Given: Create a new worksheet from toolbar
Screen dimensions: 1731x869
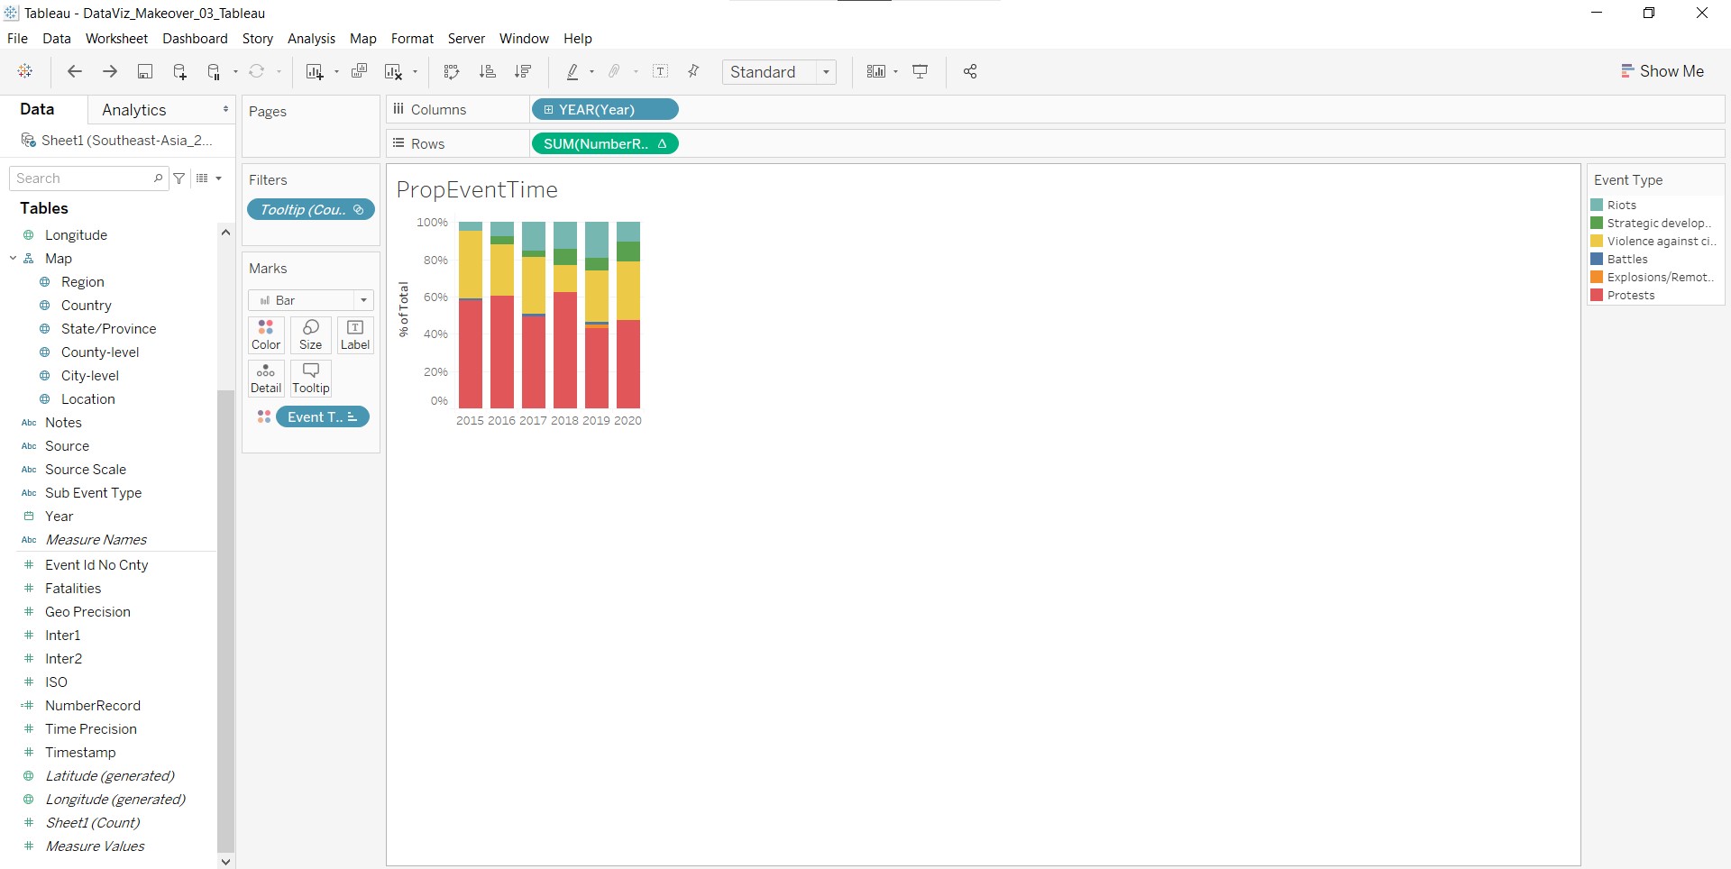Looking at the screenshot, I should tap(314, 72).
